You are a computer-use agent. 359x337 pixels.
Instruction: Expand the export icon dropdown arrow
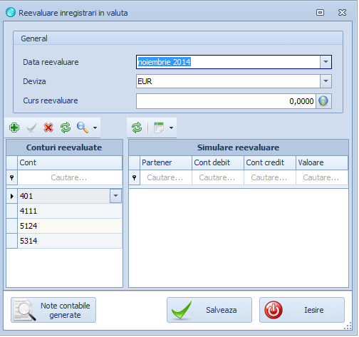pos(171,128)
